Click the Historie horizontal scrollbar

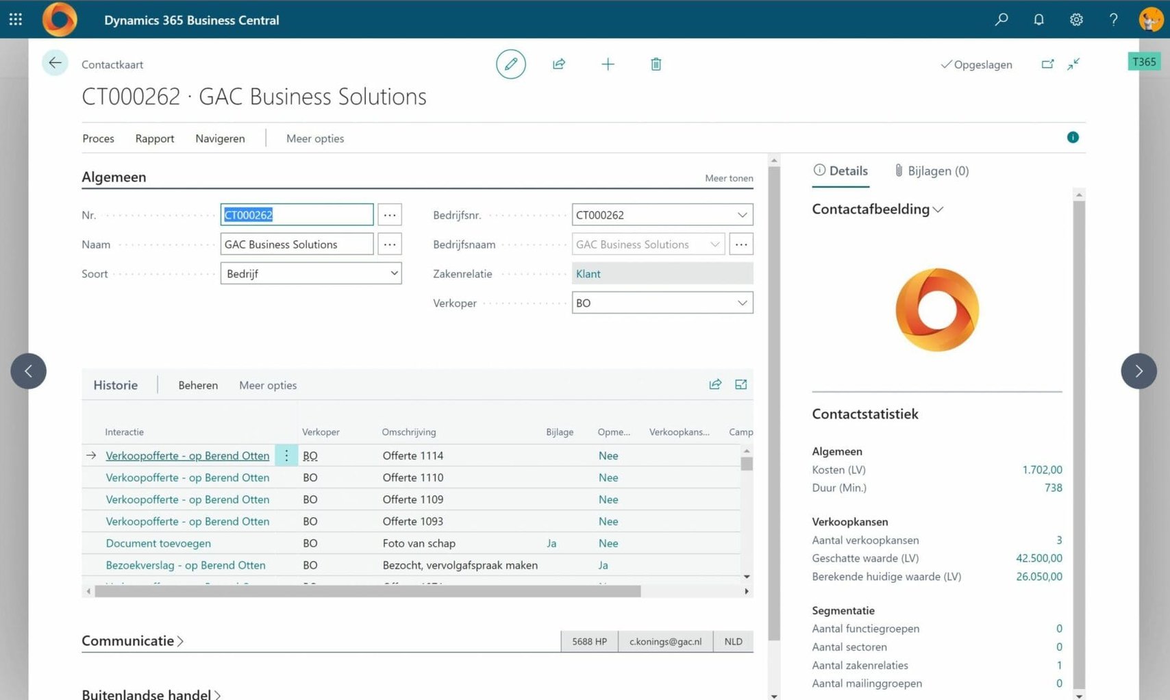(368, 591)
